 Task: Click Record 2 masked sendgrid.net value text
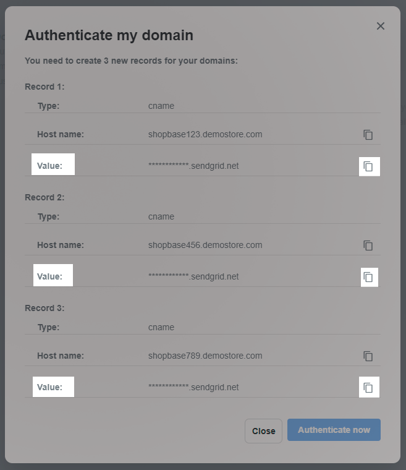tap(193, 276)
